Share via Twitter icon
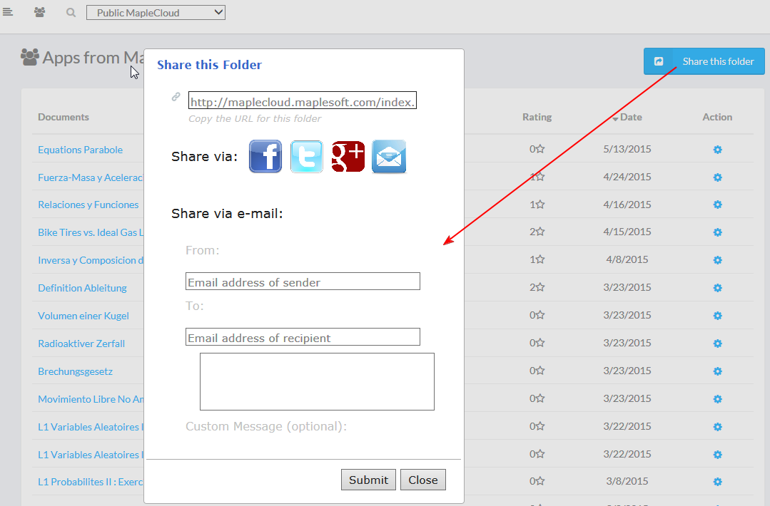Screen dimensions: 770x506 306,156
